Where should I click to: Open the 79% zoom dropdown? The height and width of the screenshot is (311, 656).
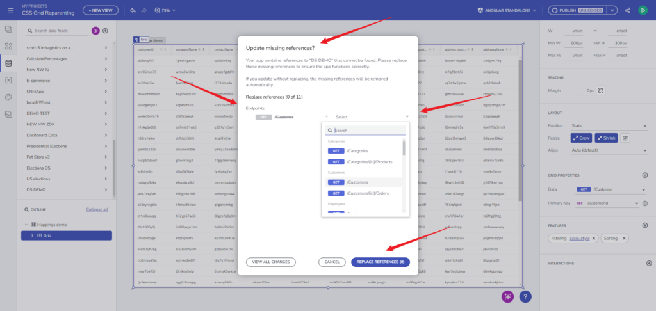165,10
